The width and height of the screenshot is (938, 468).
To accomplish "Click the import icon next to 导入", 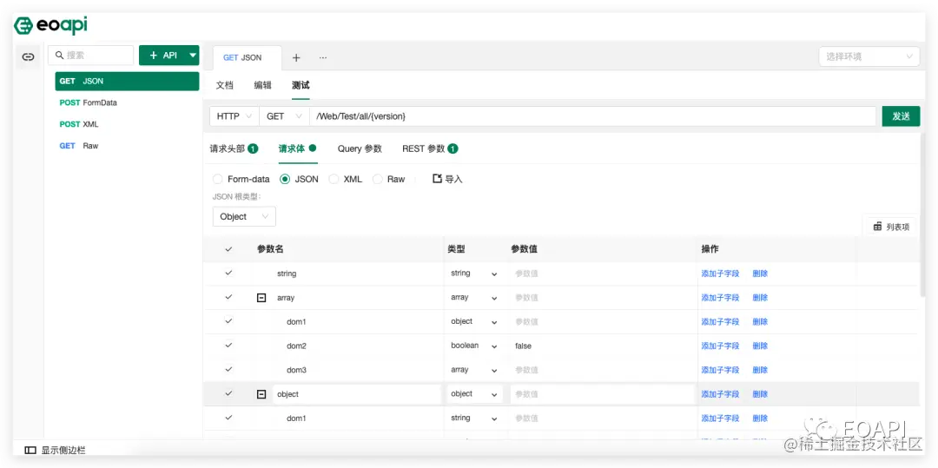I will [x=437, y=179].
